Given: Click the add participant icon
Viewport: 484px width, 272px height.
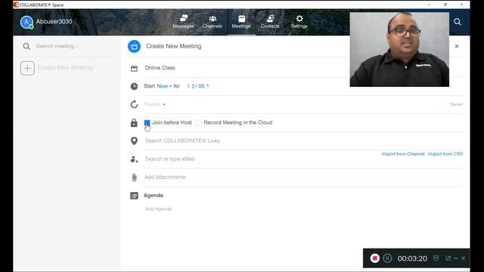Looking at the screenshot, I should pyautogui.click(x=135, y=159).
